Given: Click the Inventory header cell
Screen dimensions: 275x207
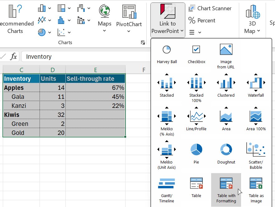Looking at the screenshot, I should point(21,79).
